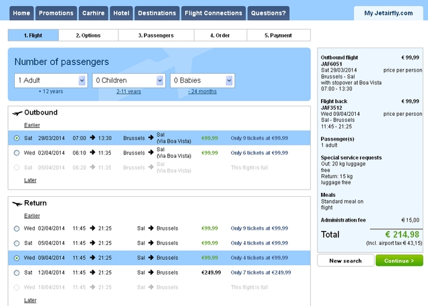428x306 pixels.
Task: Click the green Continue button
Action: pos(399,260)
